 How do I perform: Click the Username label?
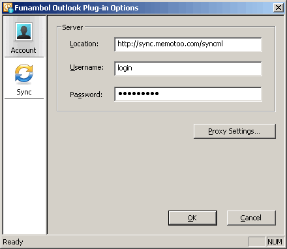[87, 67]
